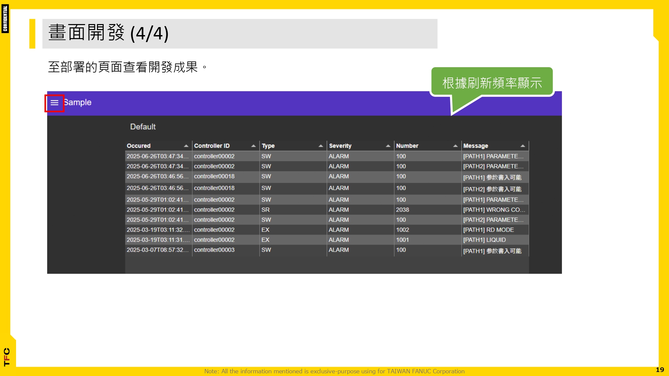Click alarm number 1002 cell
669x376 pixels.
click(402, 230)
